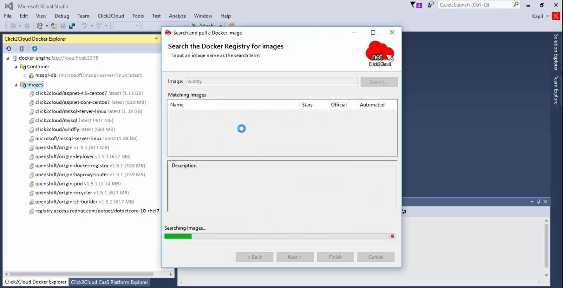Stop the image search with the red button
Image resolution: width=563 pixels, height=288 pixels.
point(393,236)
